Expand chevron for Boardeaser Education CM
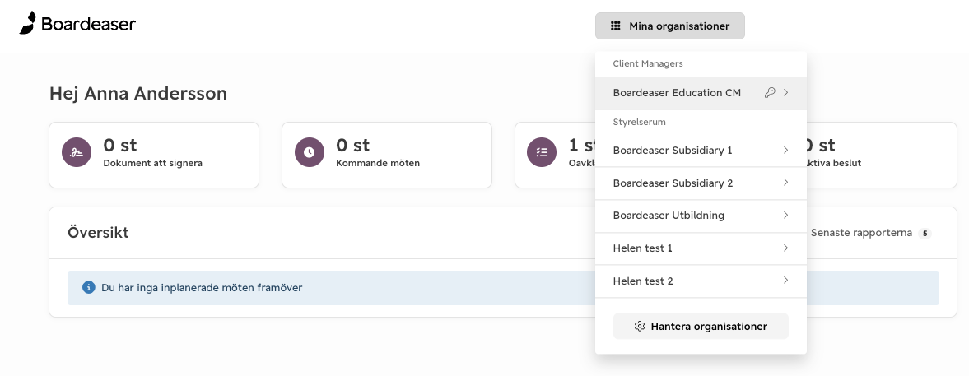Viewport: 969px width, 376px height. tap(786, 93)
